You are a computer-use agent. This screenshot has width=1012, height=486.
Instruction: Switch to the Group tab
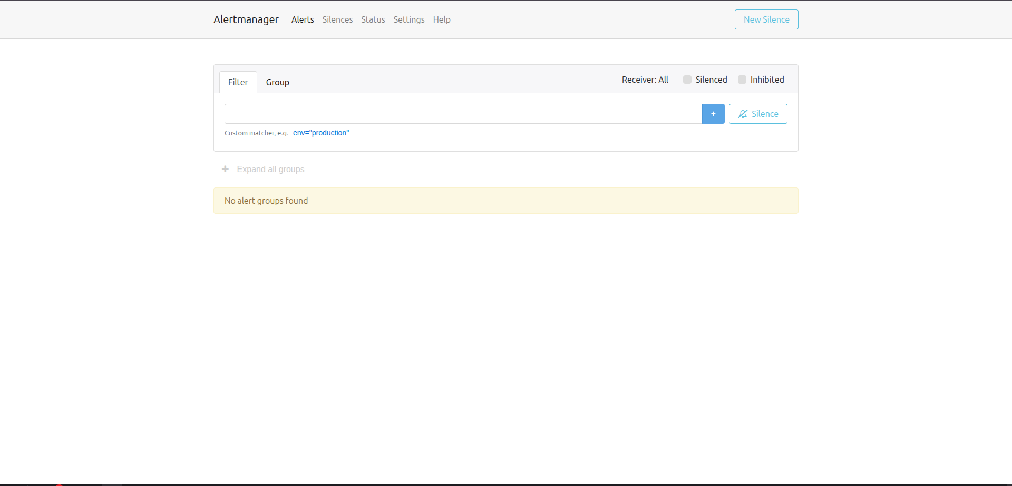(x=278, y=82)
